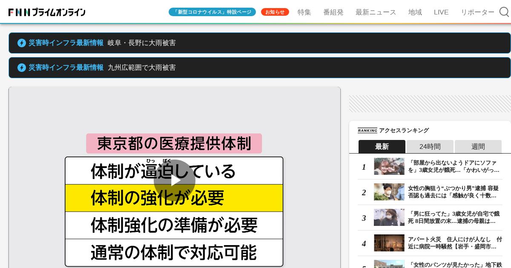Screen dimensions: 511x268
Task: Read 「女性のパンツが見たかった」 article
Action: (455, 264)
